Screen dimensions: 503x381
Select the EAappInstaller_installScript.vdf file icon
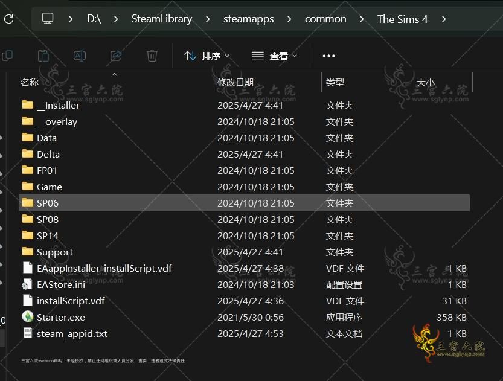point(28,268)
